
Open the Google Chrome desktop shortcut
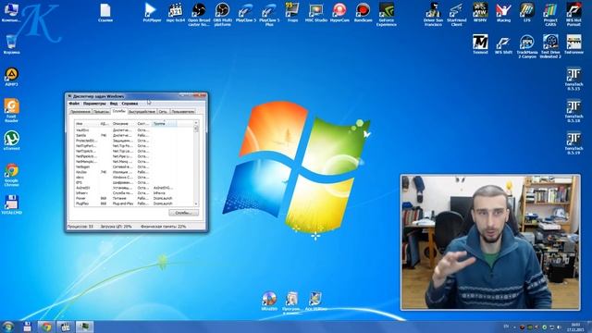tap(11, 175)
